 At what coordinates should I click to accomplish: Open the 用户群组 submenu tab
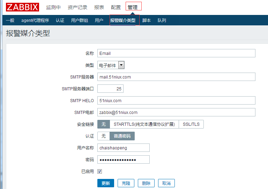click(80, 20)
